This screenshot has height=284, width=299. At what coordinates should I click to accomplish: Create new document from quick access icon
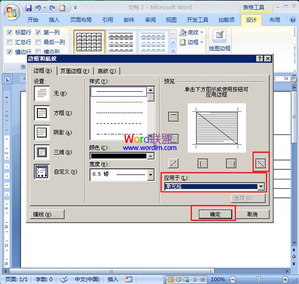pyautogui.click(x=62, y=8)
